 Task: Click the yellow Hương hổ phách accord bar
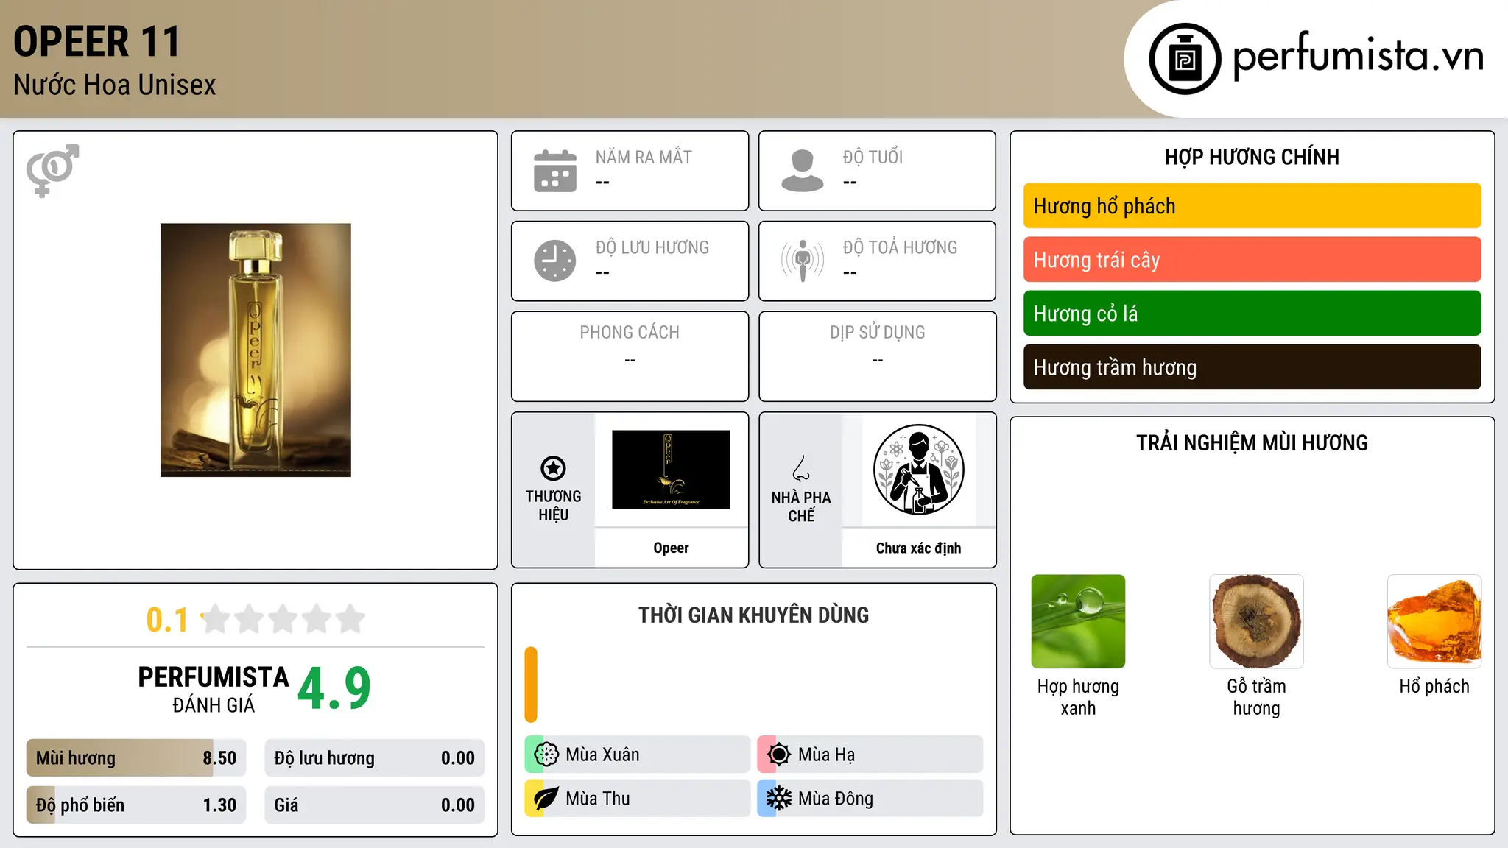(1252, 206)
